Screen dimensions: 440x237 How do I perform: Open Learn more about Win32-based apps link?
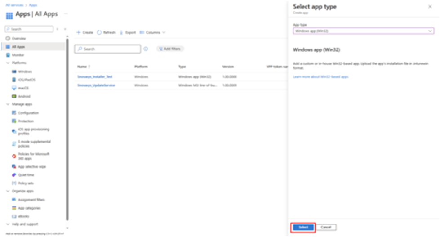pyautogui.click(x=320, y=76)
